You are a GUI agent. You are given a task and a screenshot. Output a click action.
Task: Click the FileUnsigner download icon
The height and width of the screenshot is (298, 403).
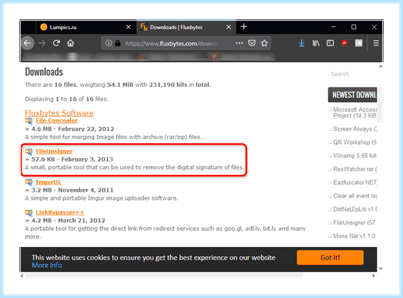(29, 151)
